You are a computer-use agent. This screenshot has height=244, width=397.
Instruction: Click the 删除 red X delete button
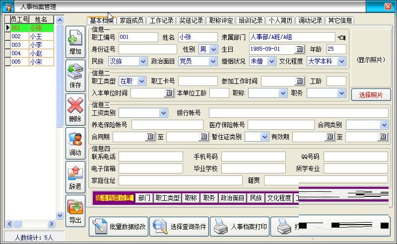coord(75,109)
